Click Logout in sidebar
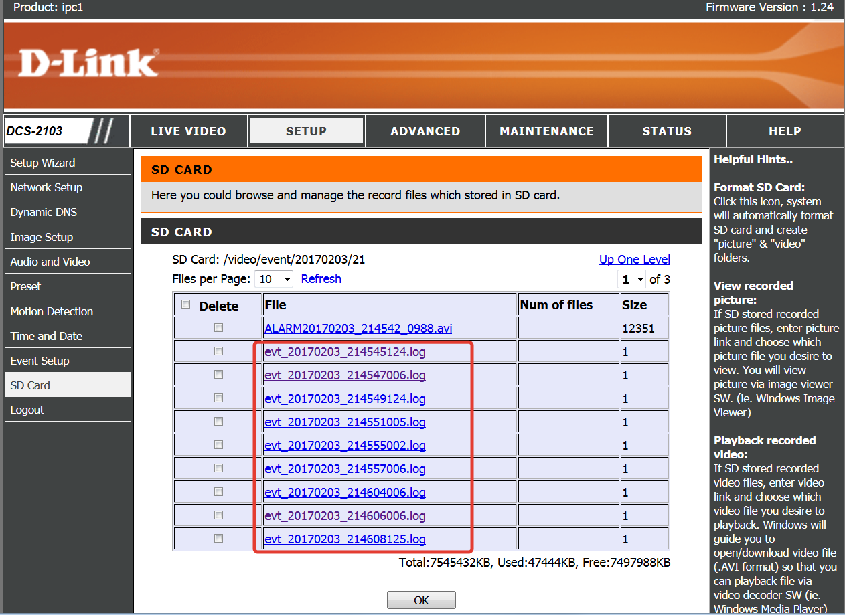 pos(68,410)
